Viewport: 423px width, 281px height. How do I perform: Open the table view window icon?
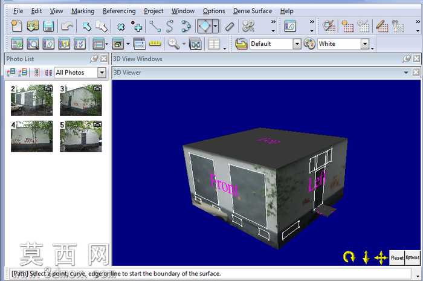[x=98, y=44]
